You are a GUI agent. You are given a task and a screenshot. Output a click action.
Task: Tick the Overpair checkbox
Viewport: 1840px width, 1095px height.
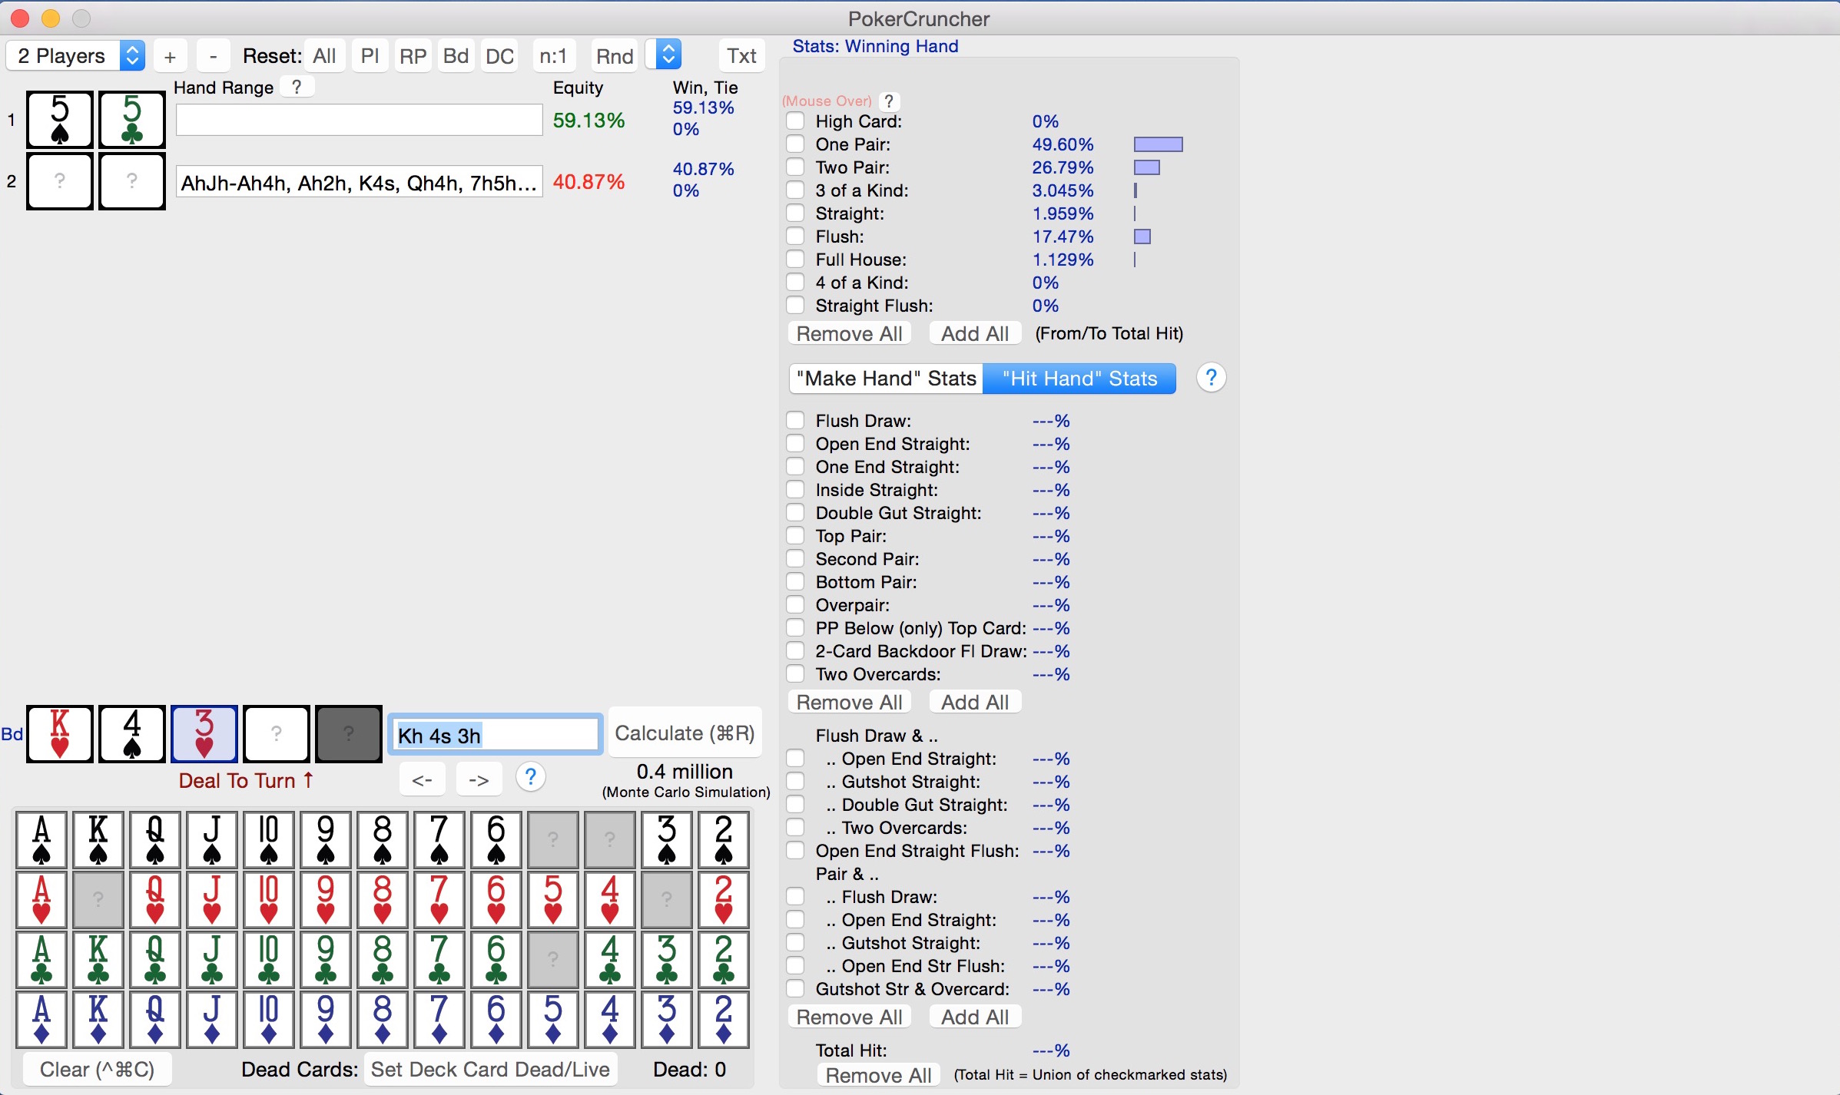[x=795, y=605]
